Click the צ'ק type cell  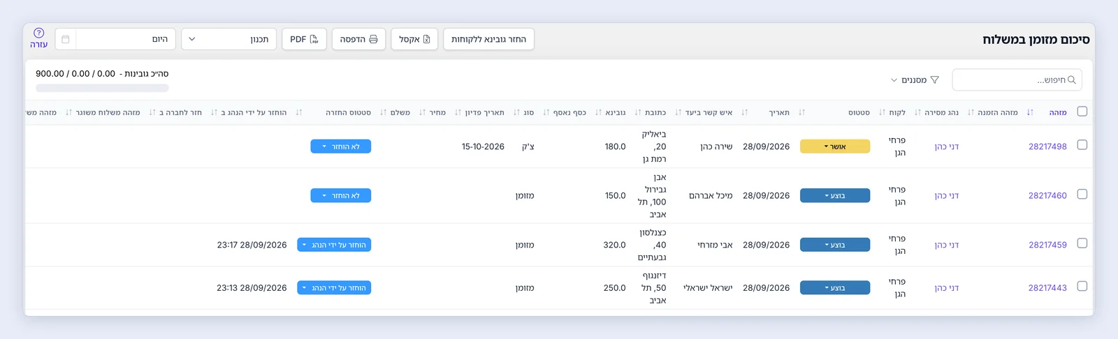528,146
